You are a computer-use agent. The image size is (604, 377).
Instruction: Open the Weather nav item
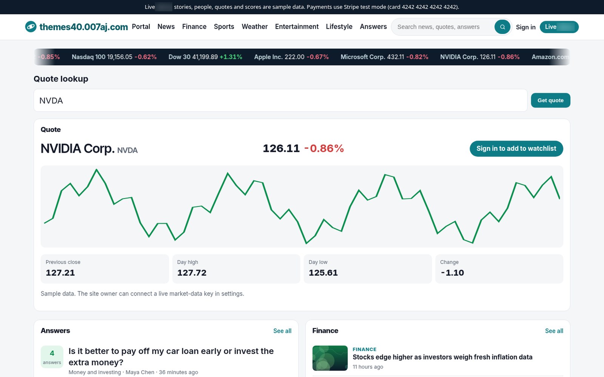(x=254, y=27)
